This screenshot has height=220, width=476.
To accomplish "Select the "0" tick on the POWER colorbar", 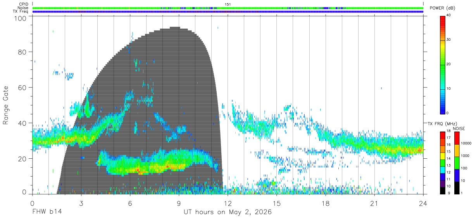I will [448, 113].
